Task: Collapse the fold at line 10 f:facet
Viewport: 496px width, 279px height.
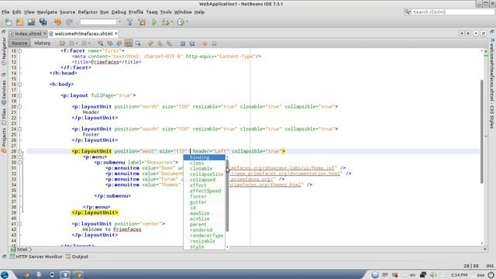Action: tap(19, 50)
